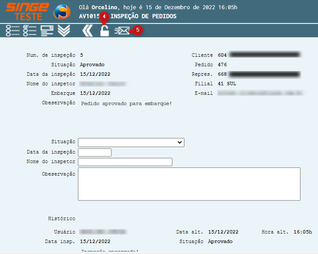Click the Histórico section label
The height and width of the screenshot is (254, 318).
pyautogui.click(x=62, y=218)
